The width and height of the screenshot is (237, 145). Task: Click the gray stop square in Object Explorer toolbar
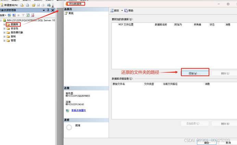18,15
